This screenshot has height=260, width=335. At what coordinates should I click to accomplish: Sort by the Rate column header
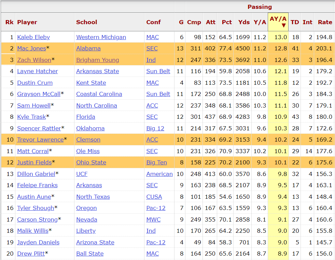tap(325, 22)
